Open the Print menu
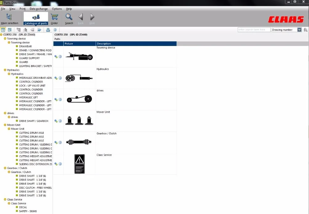The width and height of the screenshot is (309, 214). [x=23, y=9]
